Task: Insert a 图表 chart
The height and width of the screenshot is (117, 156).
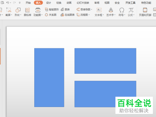Action: (x=65, y=9)
